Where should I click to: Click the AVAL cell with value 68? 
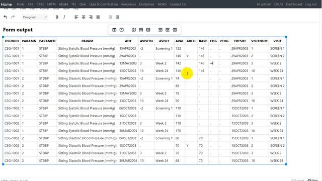click(x=180, y=161)
